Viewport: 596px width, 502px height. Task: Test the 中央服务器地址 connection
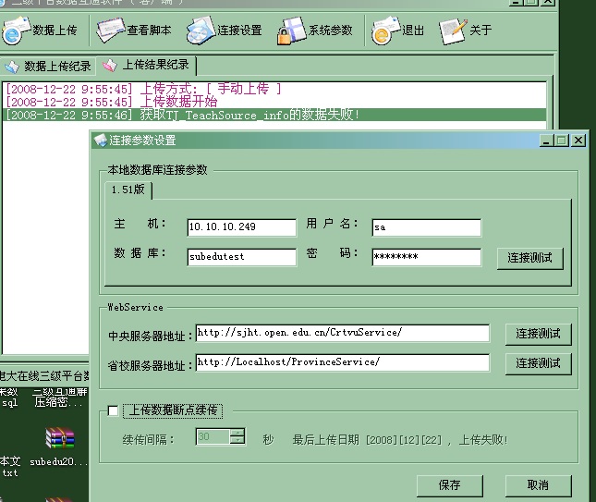[x=538, y=334]
